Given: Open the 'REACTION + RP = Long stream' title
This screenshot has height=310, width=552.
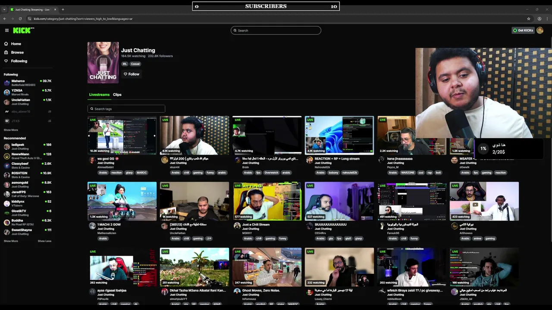Looking at the screenshot, I should click(x=337, y=159).
